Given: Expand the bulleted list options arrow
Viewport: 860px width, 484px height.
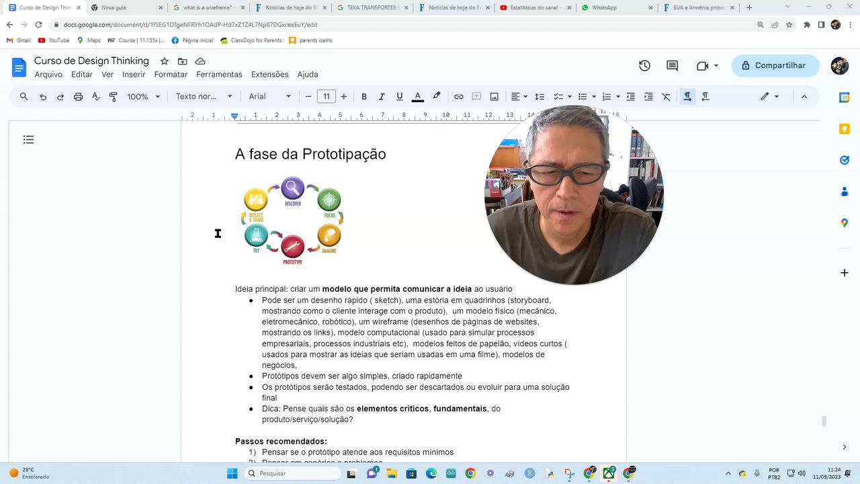Looking at the screenshot, I should coord(593,97).
